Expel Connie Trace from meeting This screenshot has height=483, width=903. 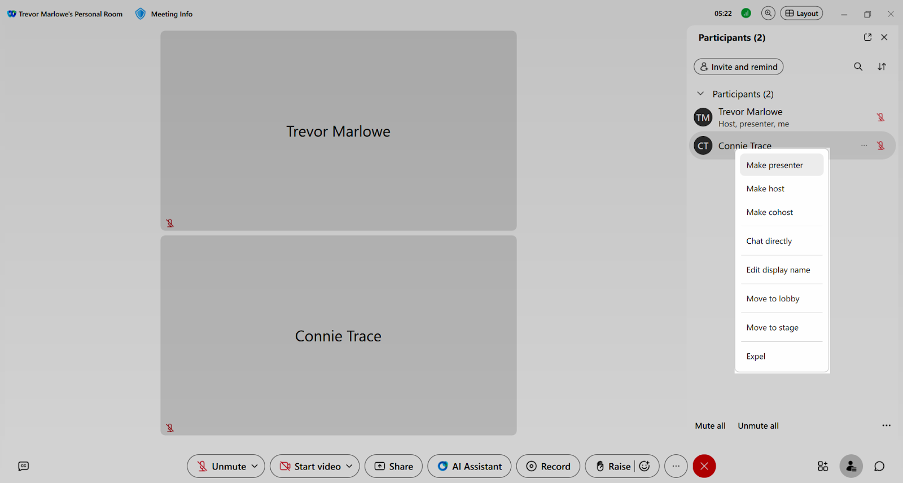click(x=782, y=356)
